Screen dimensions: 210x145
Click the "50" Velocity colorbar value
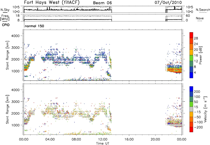(196, 102)
